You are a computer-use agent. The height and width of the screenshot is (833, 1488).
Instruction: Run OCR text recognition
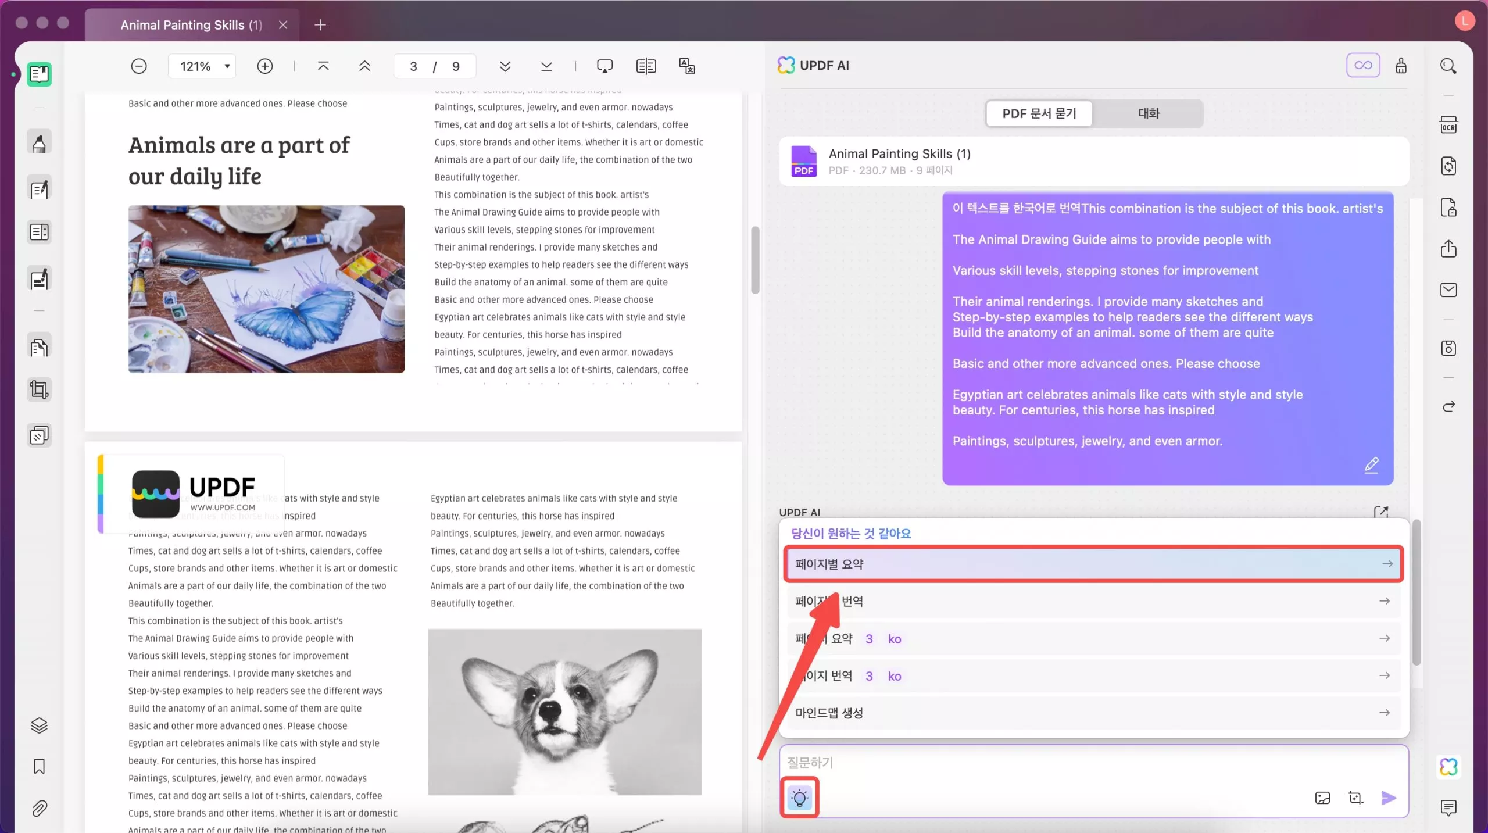[x=1448, y=125]
